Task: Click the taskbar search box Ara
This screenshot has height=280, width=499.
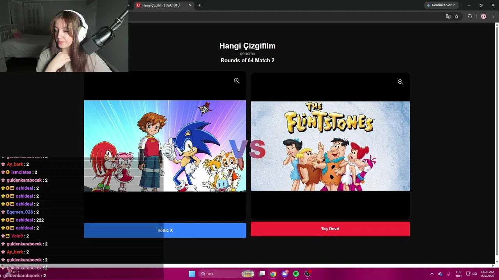Action: [228, 274]
